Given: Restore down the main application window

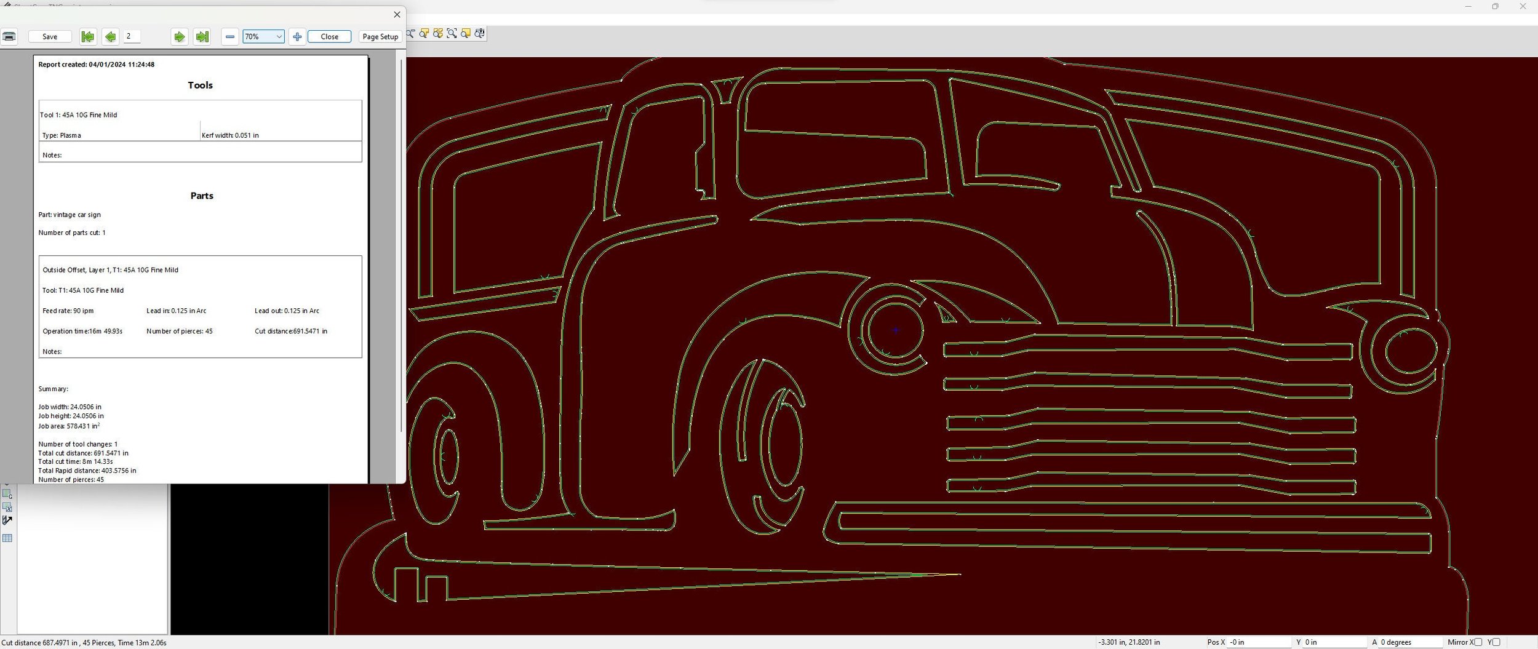Looking at the screenshot, I should (1495, 6).
